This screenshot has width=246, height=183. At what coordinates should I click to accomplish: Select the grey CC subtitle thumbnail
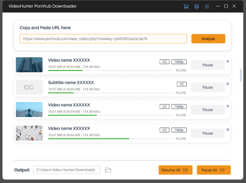29,87
